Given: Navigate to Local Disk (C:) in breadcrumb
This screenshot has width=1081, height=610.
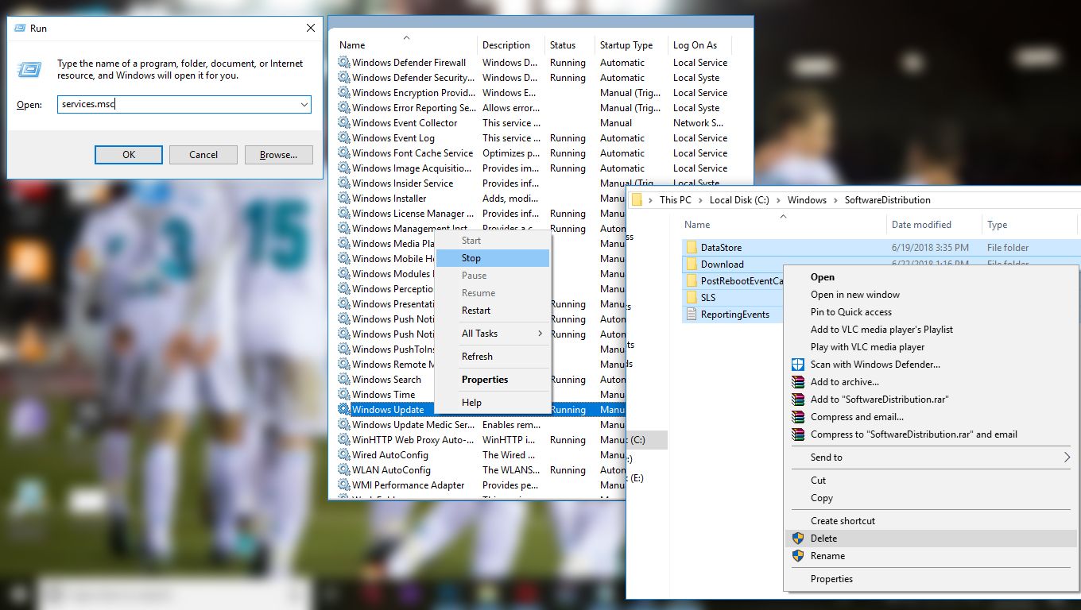Looking at the screenshot, I should (739, 200).
